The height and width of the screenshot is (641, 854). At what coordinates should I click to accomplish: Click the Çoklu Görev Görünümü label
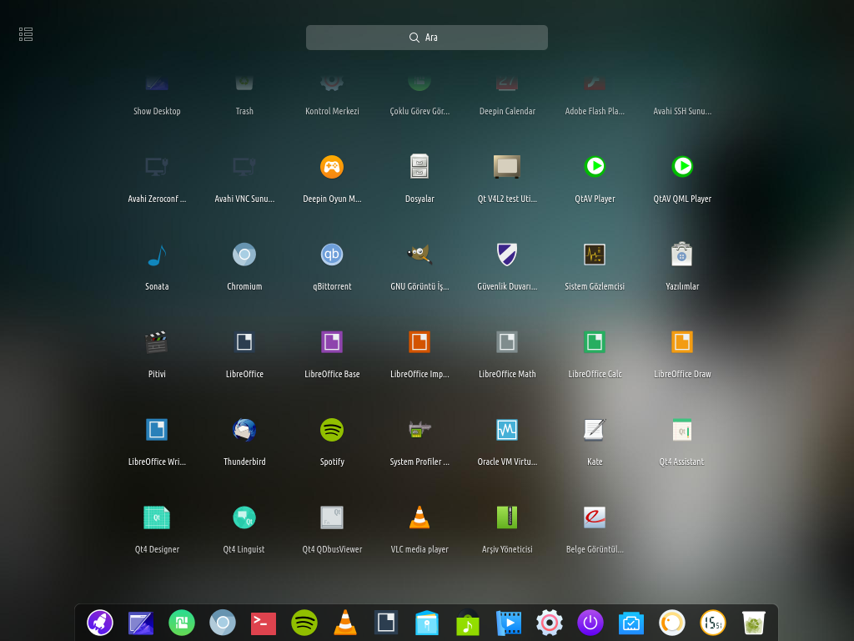point(419,111)
